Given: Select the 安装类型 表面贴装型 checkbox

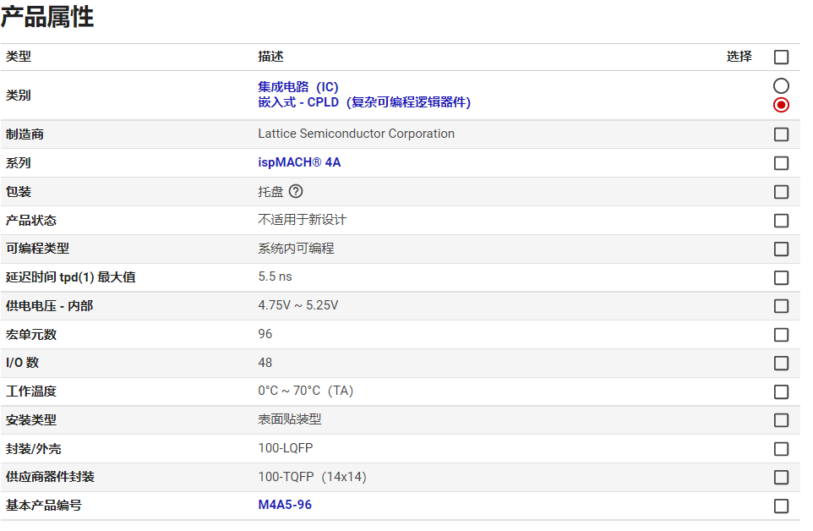Looking at the screenshot, I should (x=781, y=420).
